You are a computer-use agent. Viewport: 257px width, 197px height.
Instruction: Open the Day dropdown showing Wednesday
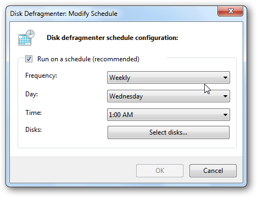[x=169, y=96]
